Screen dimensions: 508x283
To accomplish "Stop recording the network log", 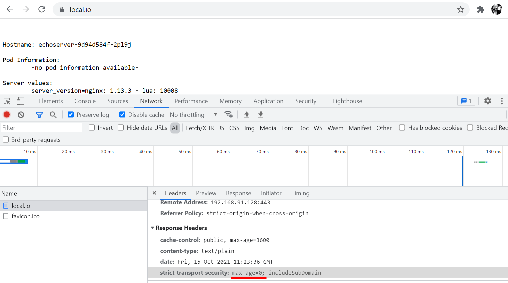I will 7,114.
